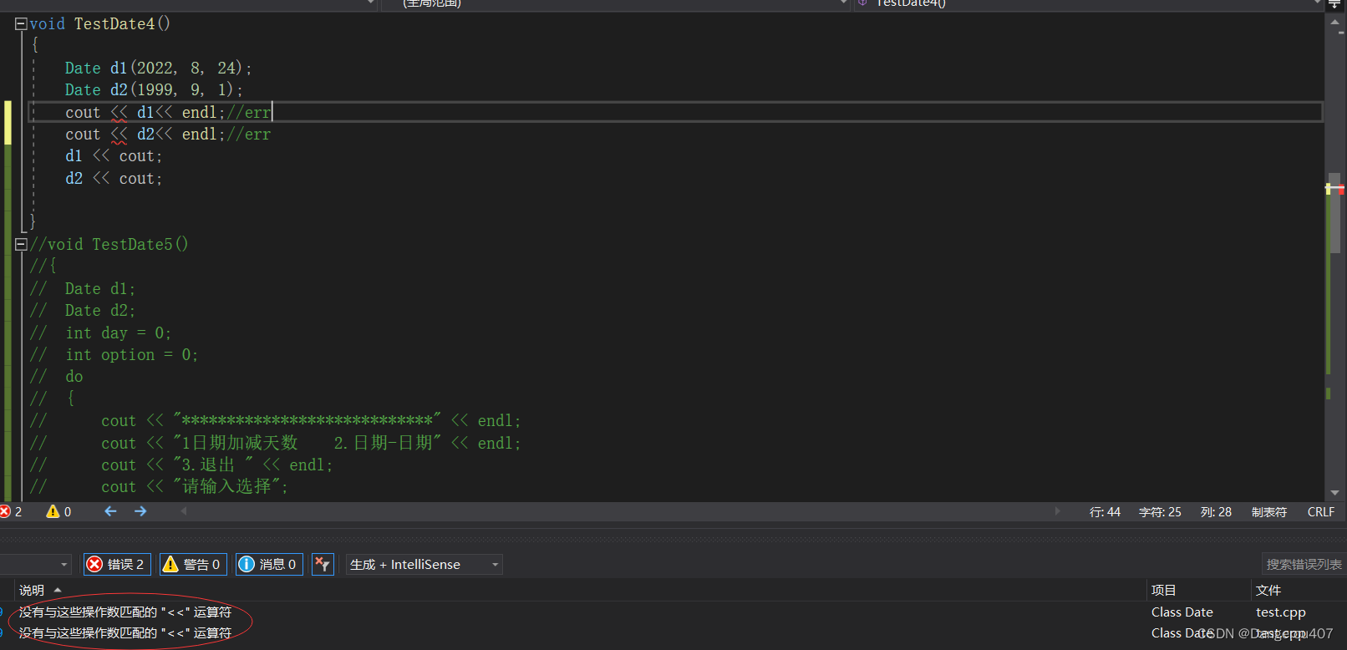Clear error list filters with the funnel icon
Screen dimensions: 1347x650
pos(323,565)
